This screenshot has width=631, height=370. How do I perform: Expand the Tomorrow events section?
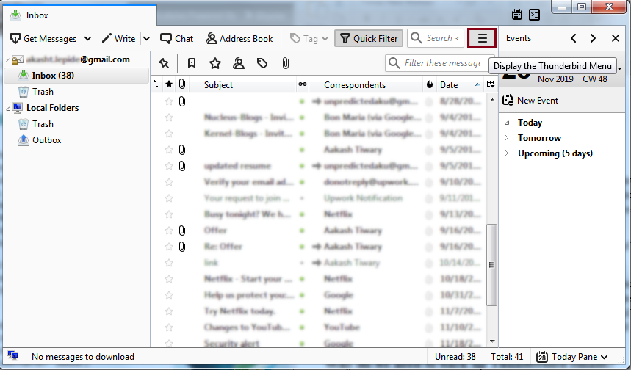[x=506, y=138]
